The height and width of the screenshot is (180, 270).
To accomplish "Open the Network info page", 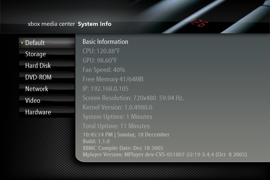I will [37, 89].
